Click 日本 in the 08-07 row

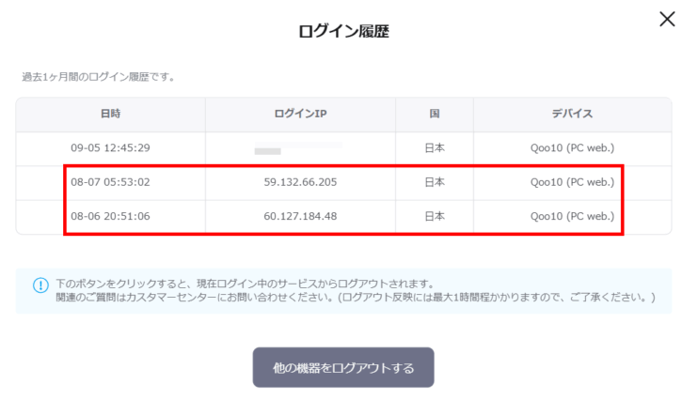[435, 182]
